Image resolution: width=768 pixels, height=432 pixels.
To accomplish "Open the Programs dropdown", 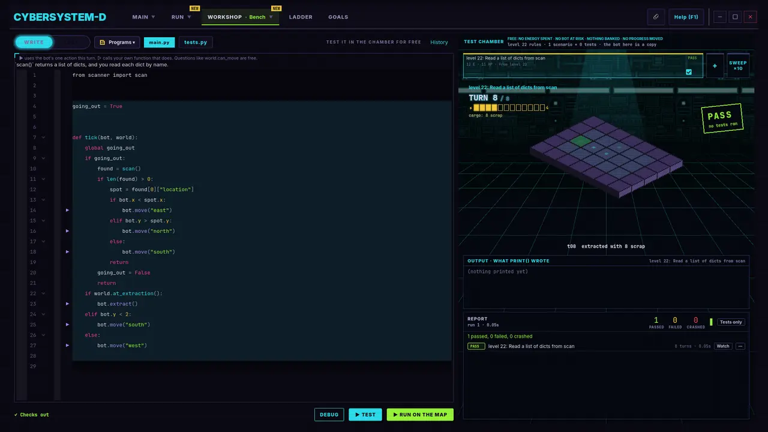I will click(x=117, y=42).
